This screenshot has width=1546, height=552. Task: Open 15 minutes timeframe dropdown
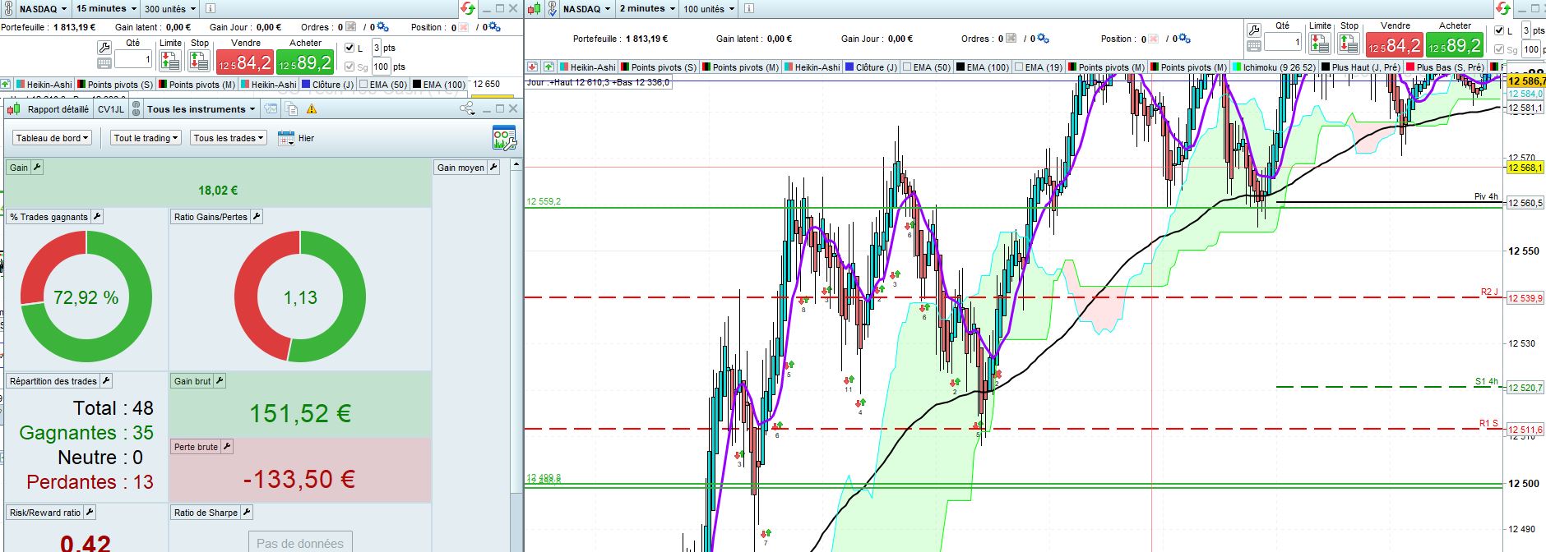[x=106, y=9]
